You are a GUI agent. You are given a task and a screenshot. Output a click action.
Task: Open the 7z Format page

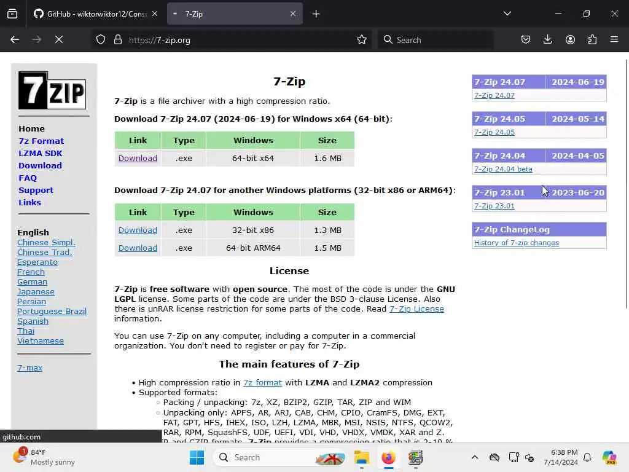point(41,141)
